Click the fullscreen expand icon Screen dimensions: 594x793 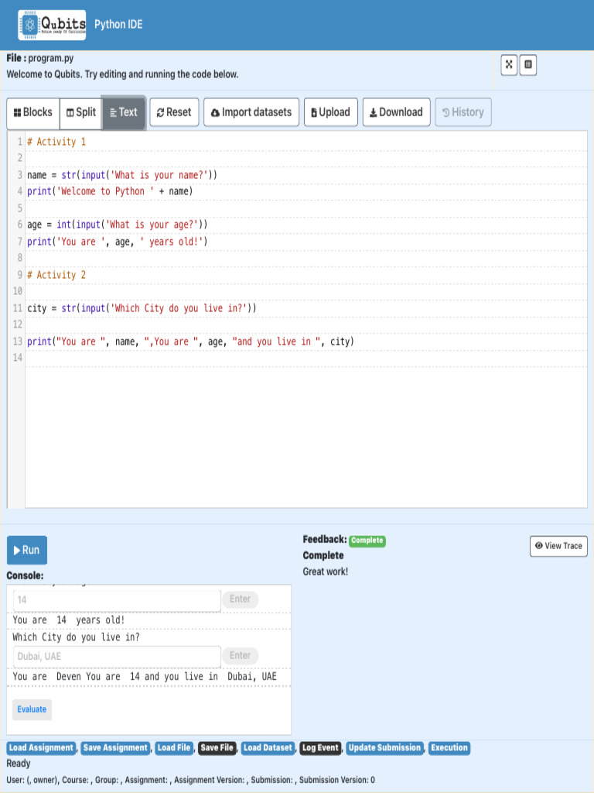point(509,65)
